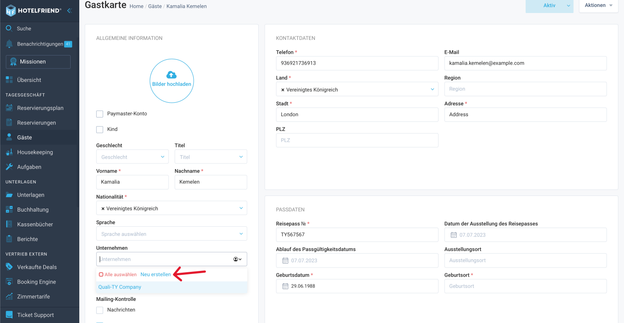Open the Aktionen dropdown
The height and width of the screenshot is (323, 624).
point(598,6)
